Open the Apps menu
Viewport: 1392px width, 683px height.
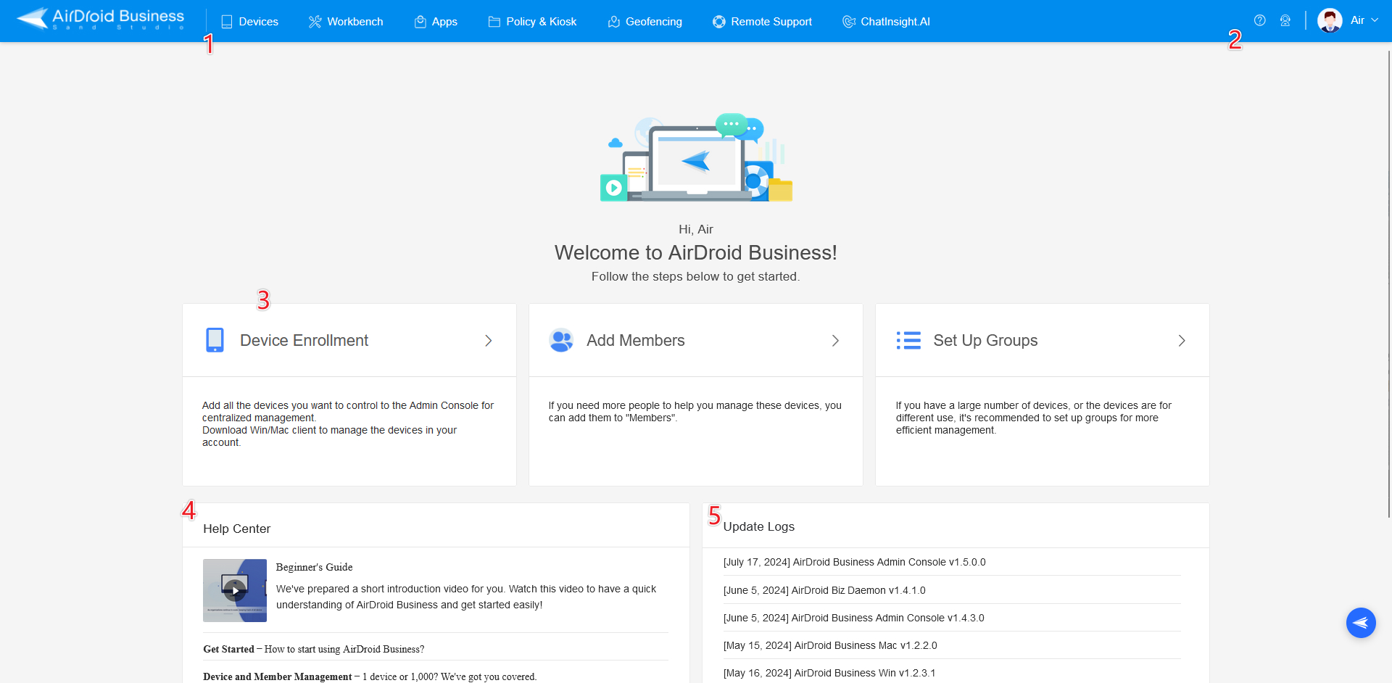[436, 22]
